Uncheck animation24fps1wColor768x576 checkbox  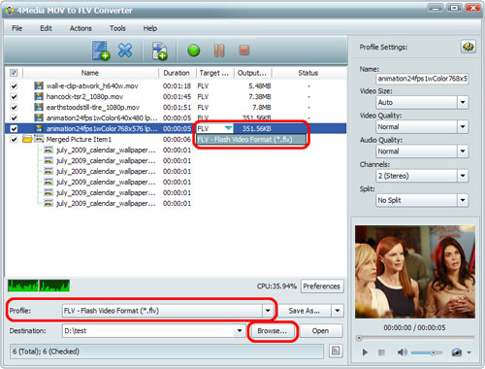tap(14, 129)
